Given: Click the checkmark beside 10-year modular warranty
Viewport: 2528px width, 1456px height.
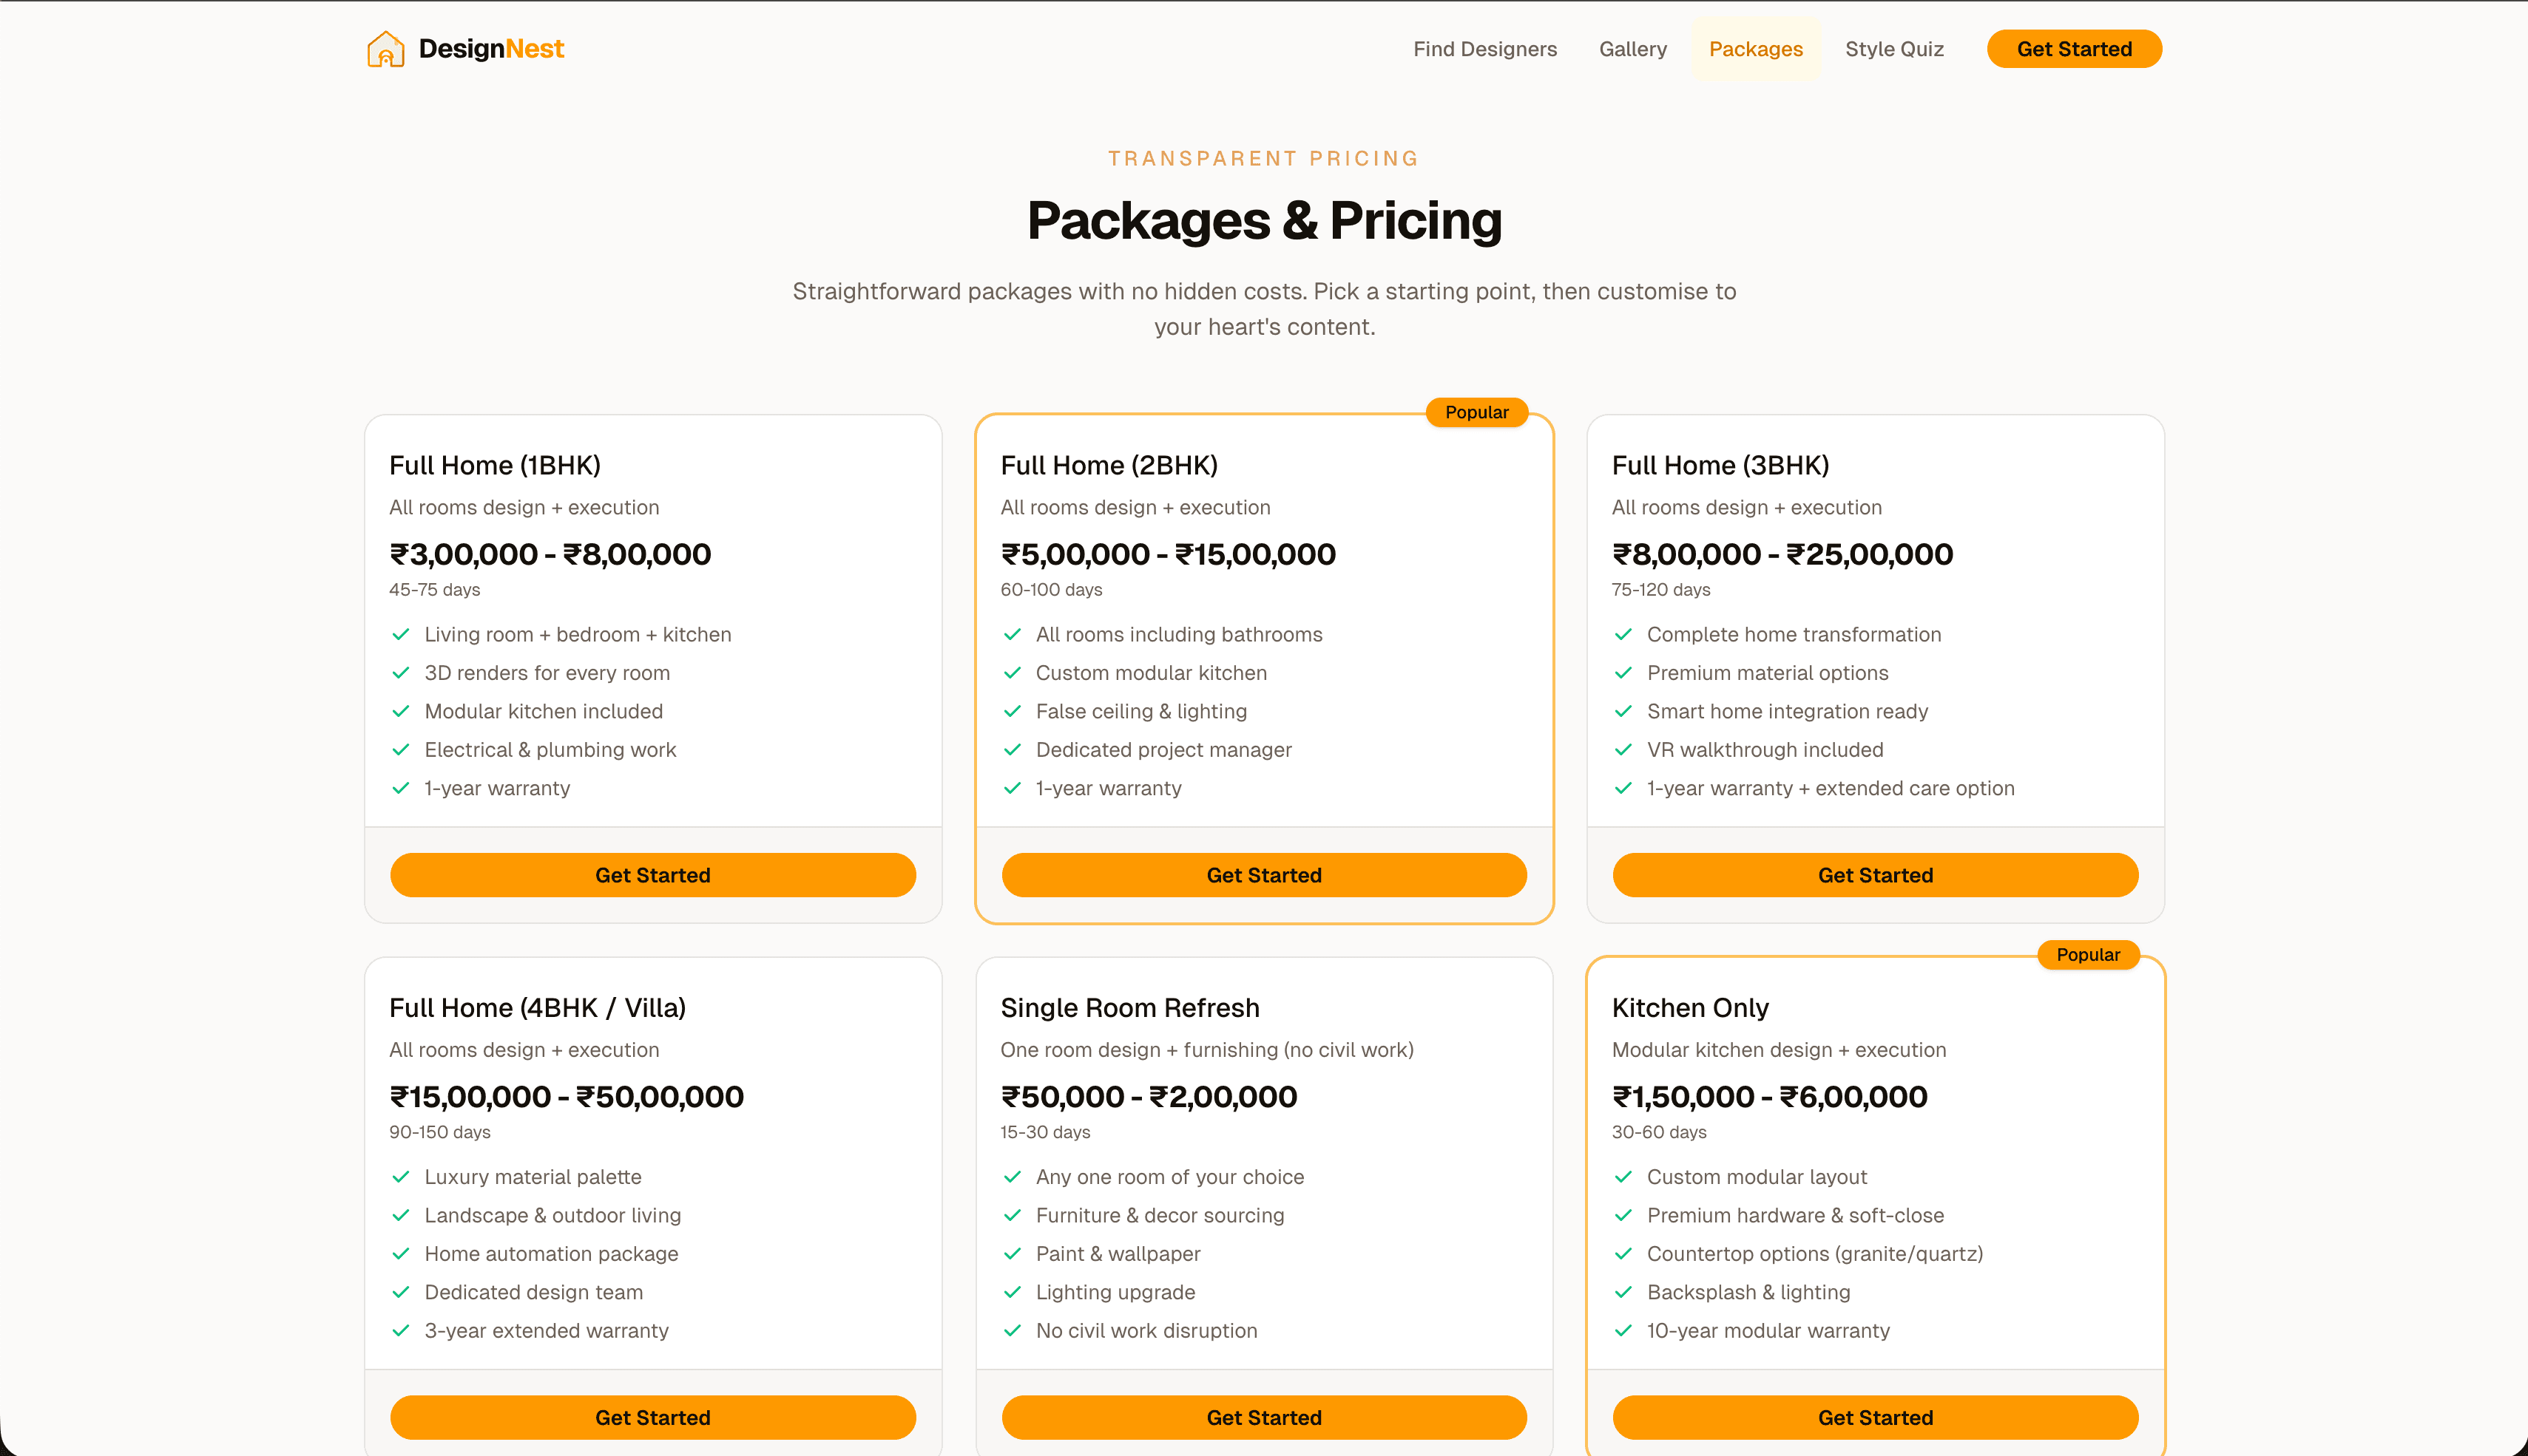Looking at the screenshot, I should click(1623, 1330).
